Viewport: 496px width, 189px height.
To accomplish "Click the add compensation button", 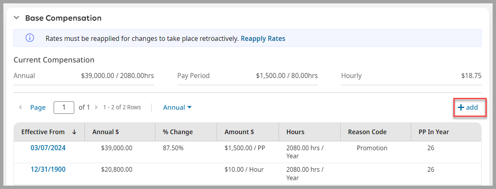I will click(x=468, y=108).
